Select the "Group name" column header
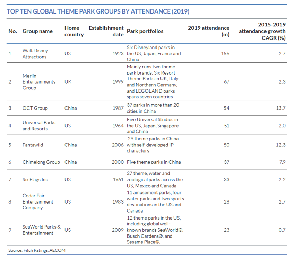 (x=37, y=31)
